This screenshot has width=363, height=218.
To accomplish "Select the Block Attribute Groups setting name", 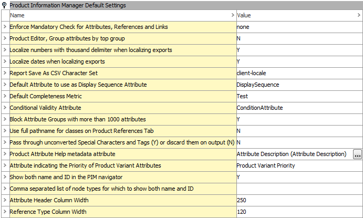I will click(x=77, y=119).
